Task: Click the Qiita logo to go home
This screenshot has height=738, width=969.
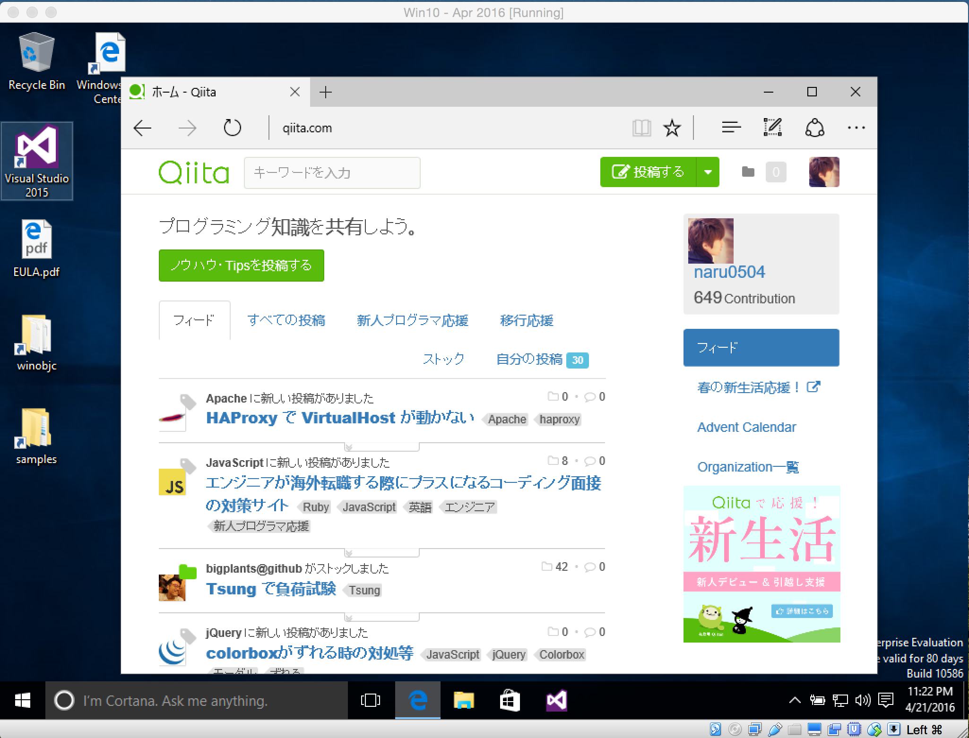Action: click(x=194, y=172)
